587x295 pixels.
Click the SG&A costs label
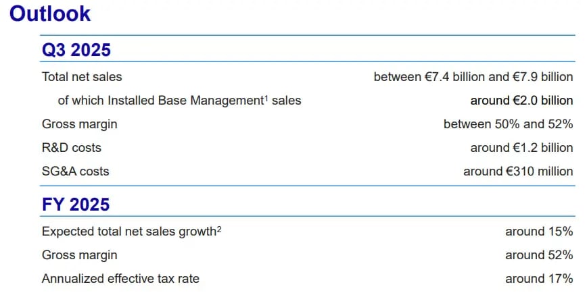coord(76,171)
